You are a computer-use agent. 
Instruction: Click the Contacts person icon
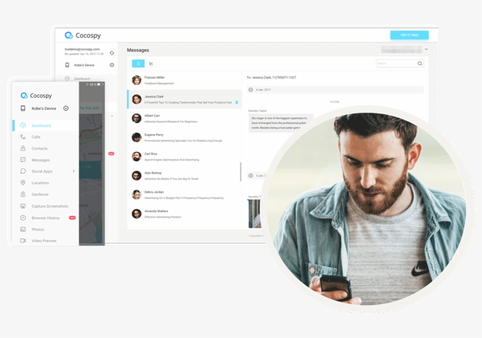23,148
